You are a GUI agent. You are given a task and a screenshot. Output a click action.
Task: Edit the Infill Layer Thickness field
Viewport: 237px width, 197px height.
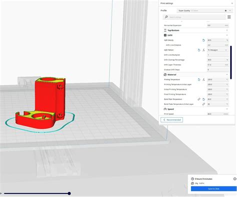coord(217,65)
